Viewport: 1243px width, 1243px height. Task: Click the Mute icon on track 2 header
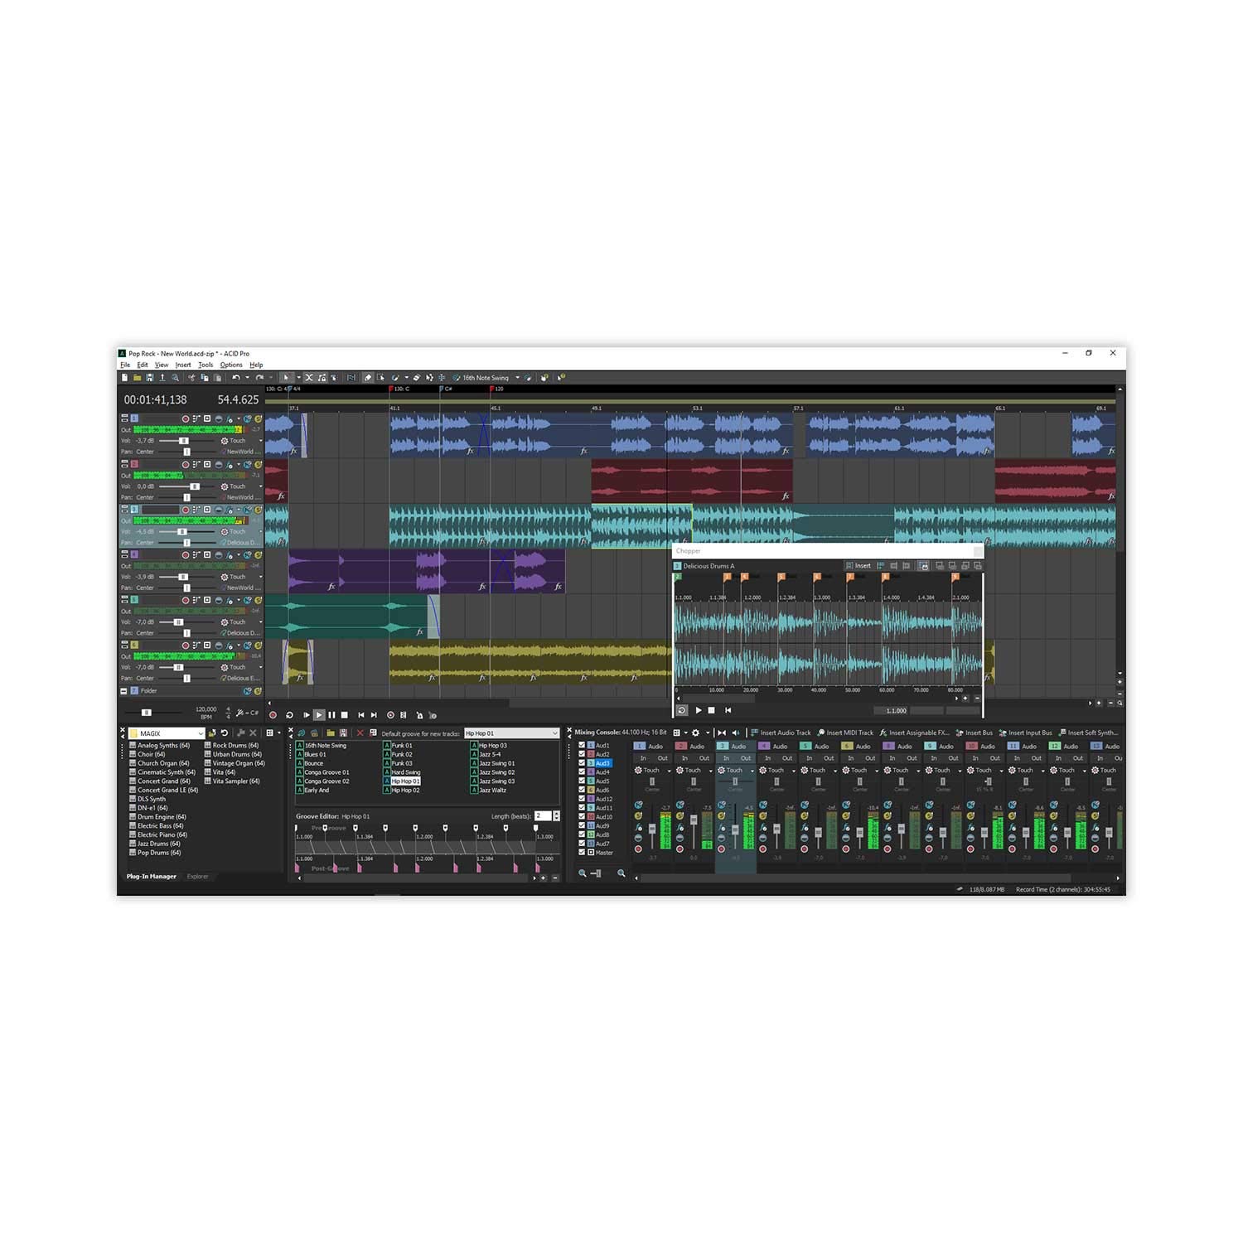pos(247,464)
